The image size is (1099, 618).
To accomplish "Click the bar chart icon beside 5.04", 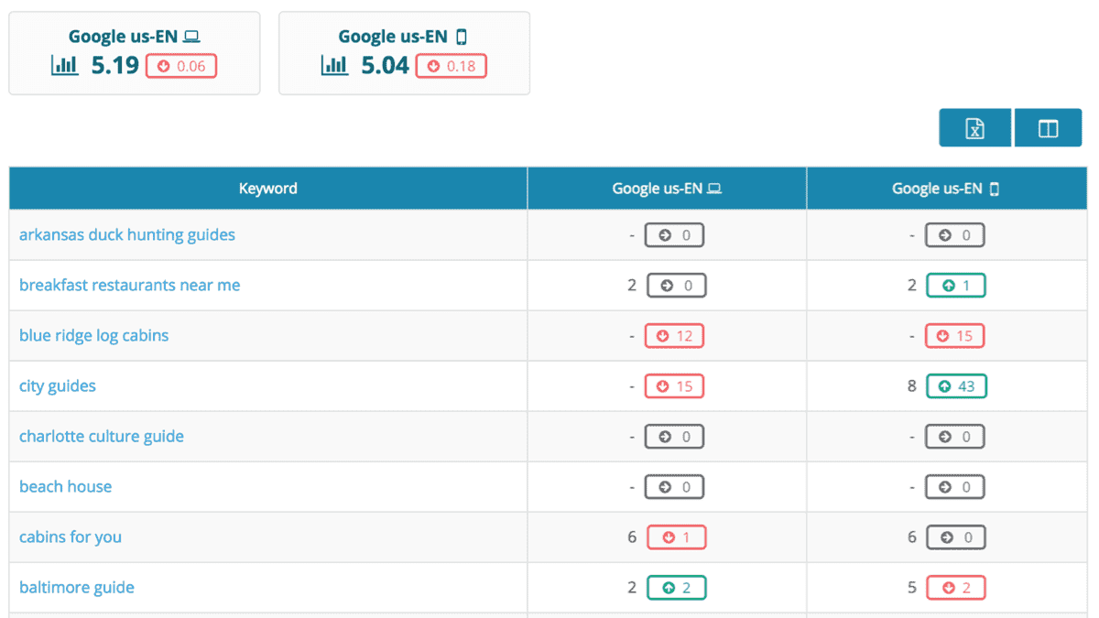I will pos(334,66).
